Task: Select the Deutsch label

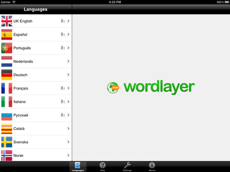Action: pos(21,75)
